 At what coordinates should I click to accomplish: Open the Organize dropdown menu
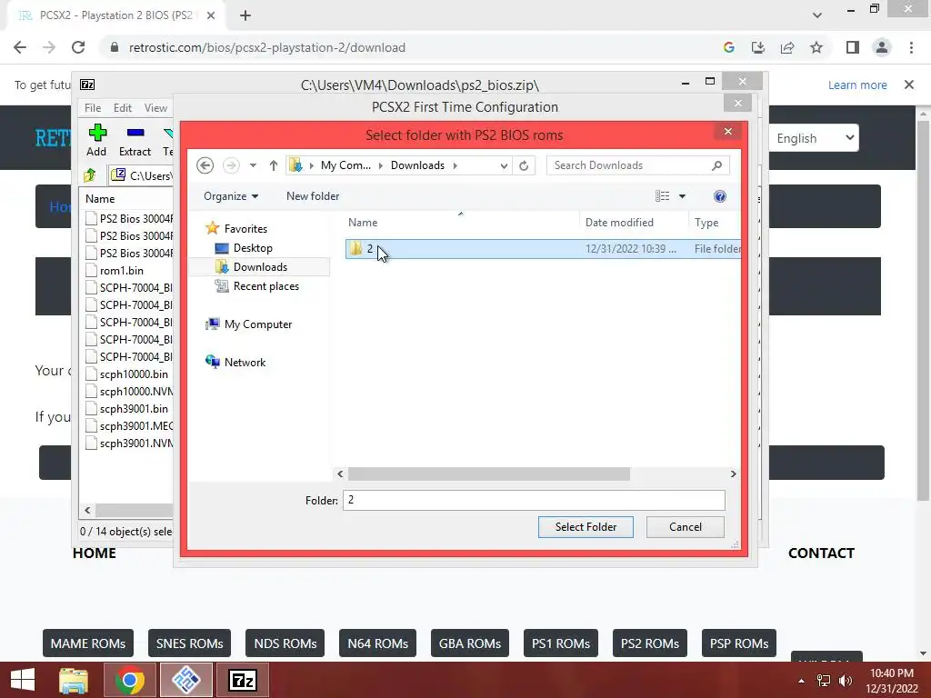pyautogui.click(x=231, y=196)
